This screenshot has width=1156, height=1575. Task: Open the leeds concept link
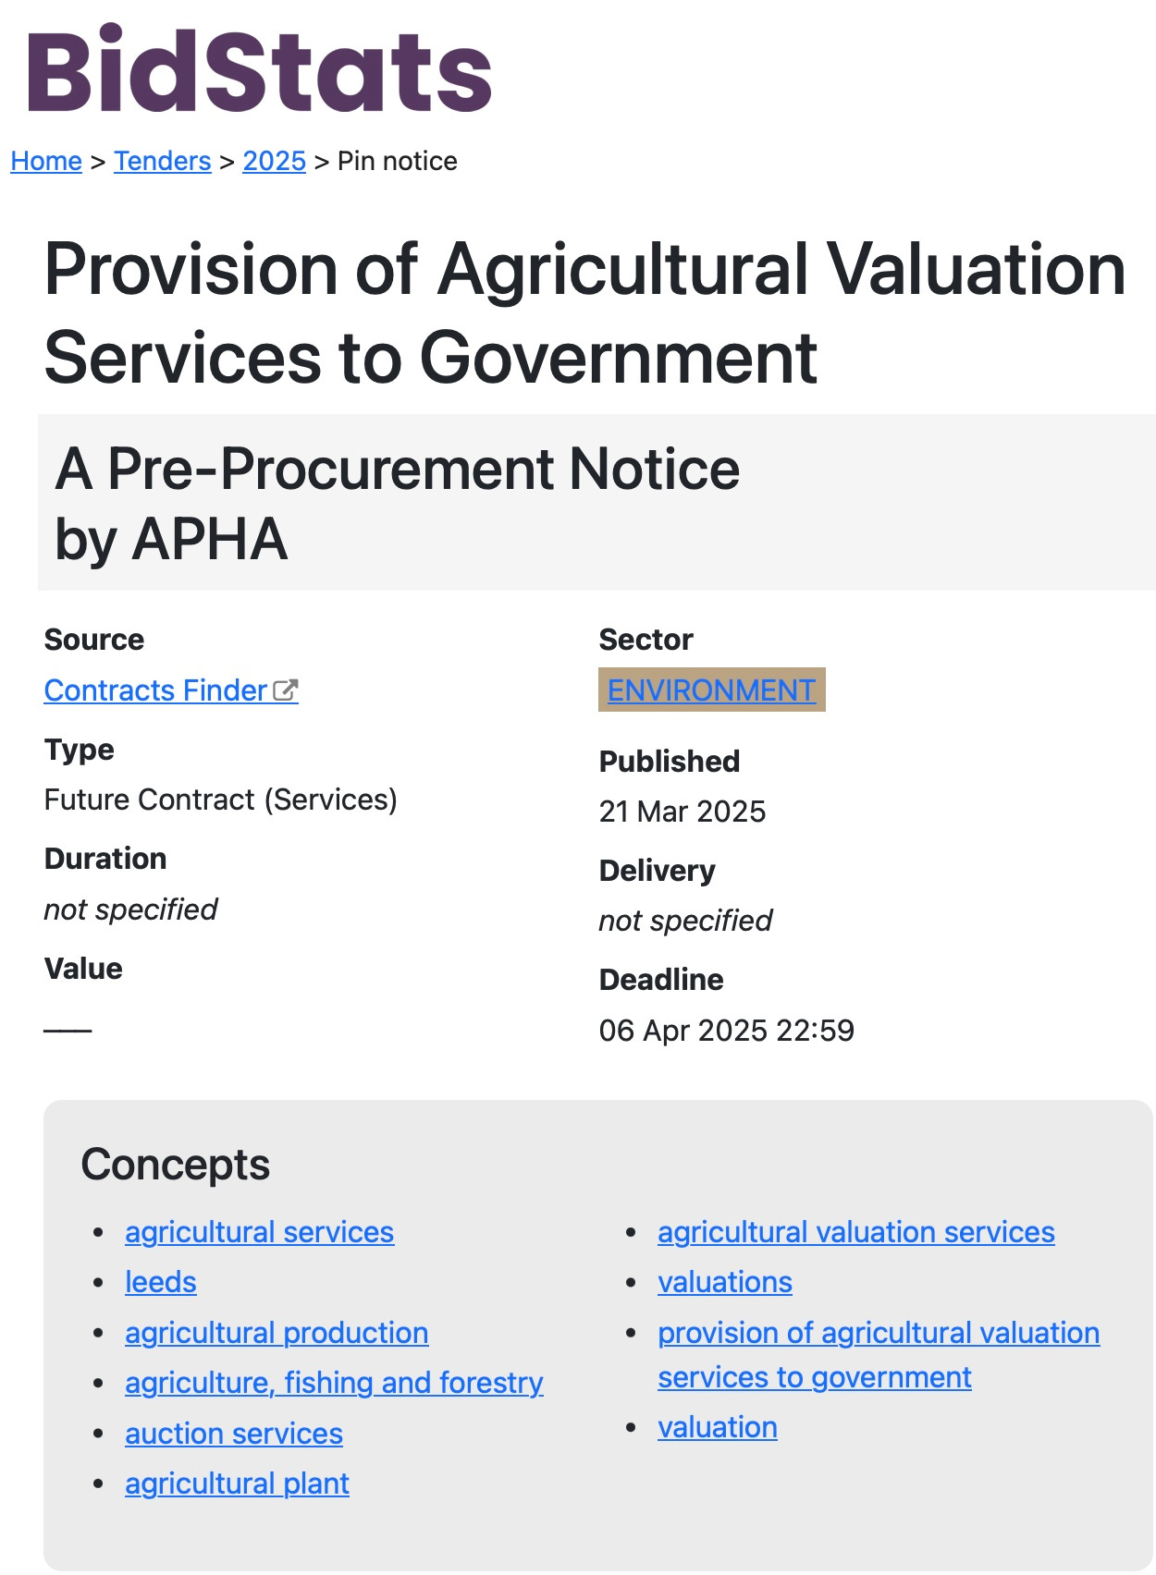[x=161, y=1282]
